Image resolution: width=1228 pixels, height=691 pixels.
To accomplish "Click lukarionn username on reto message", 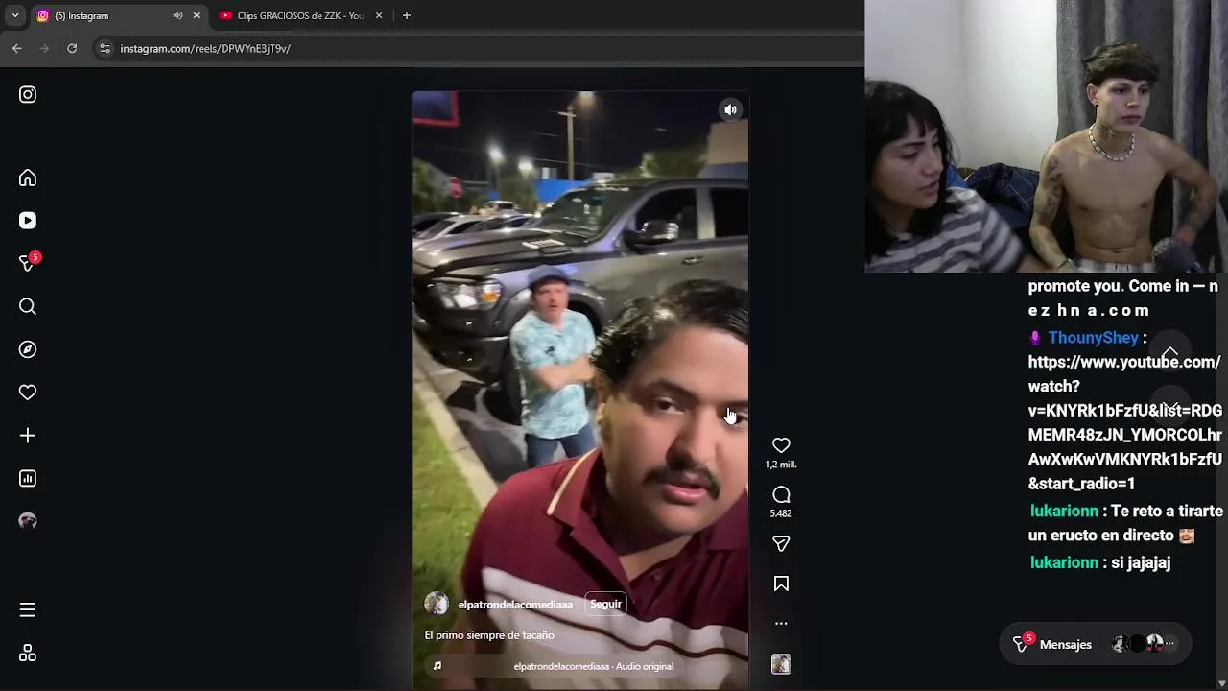I will coord(1064,512).
